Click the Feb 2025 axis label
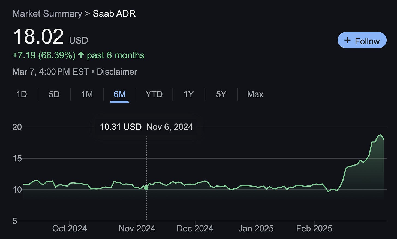The width and height of the screenshot is (397, 239). click(314, 228)
